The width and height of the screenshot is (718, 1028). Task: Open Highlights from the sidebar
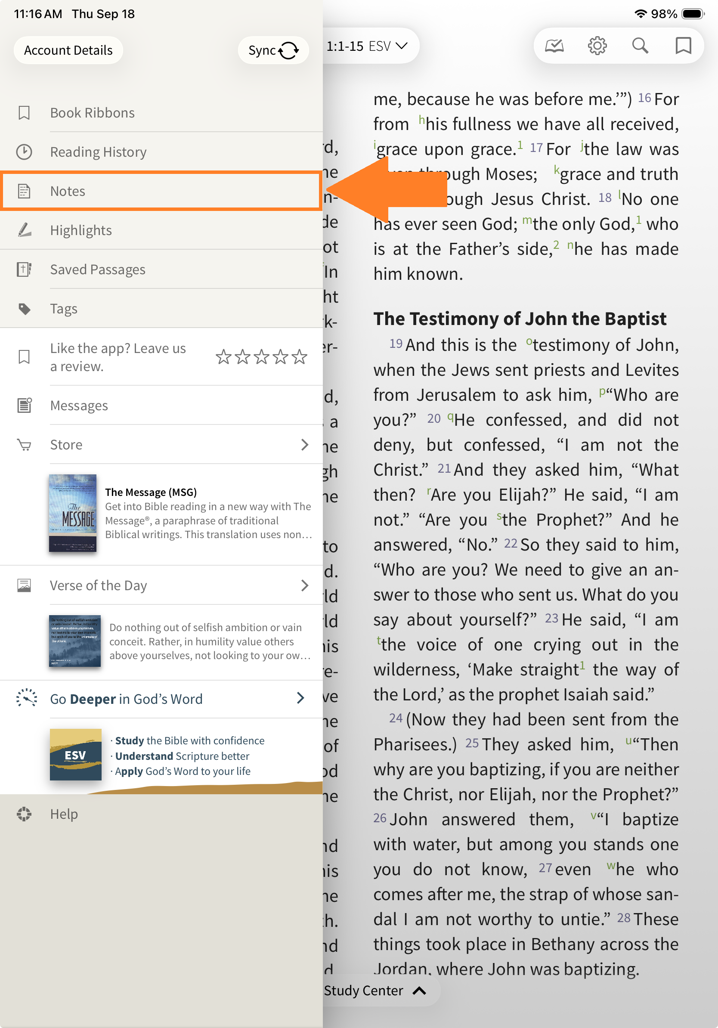[80, 230]
